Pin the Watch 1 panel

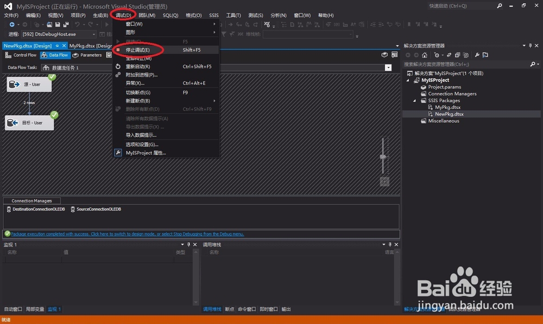(189, 244)
